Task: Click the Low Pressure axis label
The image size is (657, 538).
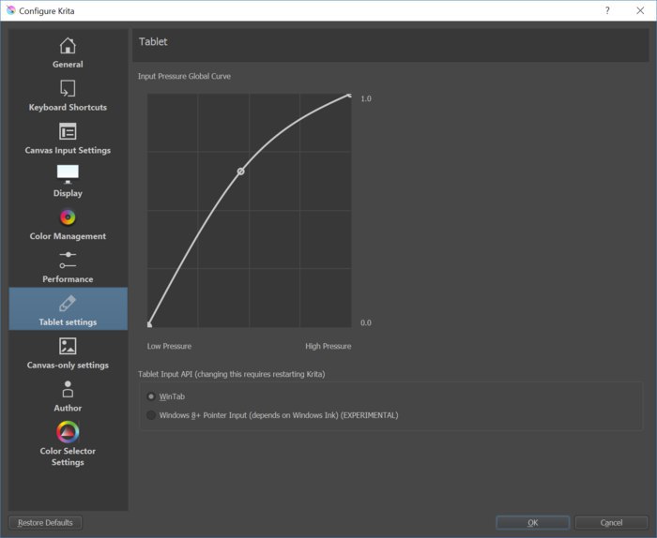Action: [169, 346]
